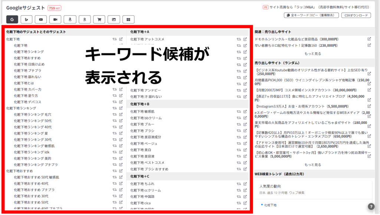Switch to YouTube suggest source
Viewport: 380px width, 215px height.
pos(41,19)
